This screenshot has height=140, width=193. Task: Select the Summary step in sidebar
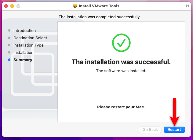click(23, 60)
